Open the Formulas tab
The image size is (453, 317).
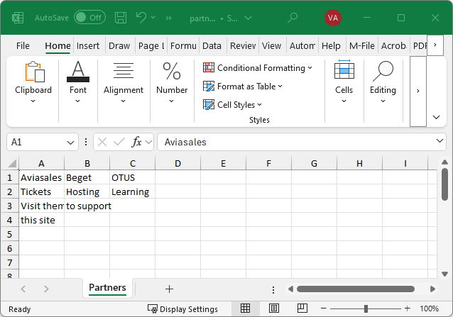tap(183, 46)
